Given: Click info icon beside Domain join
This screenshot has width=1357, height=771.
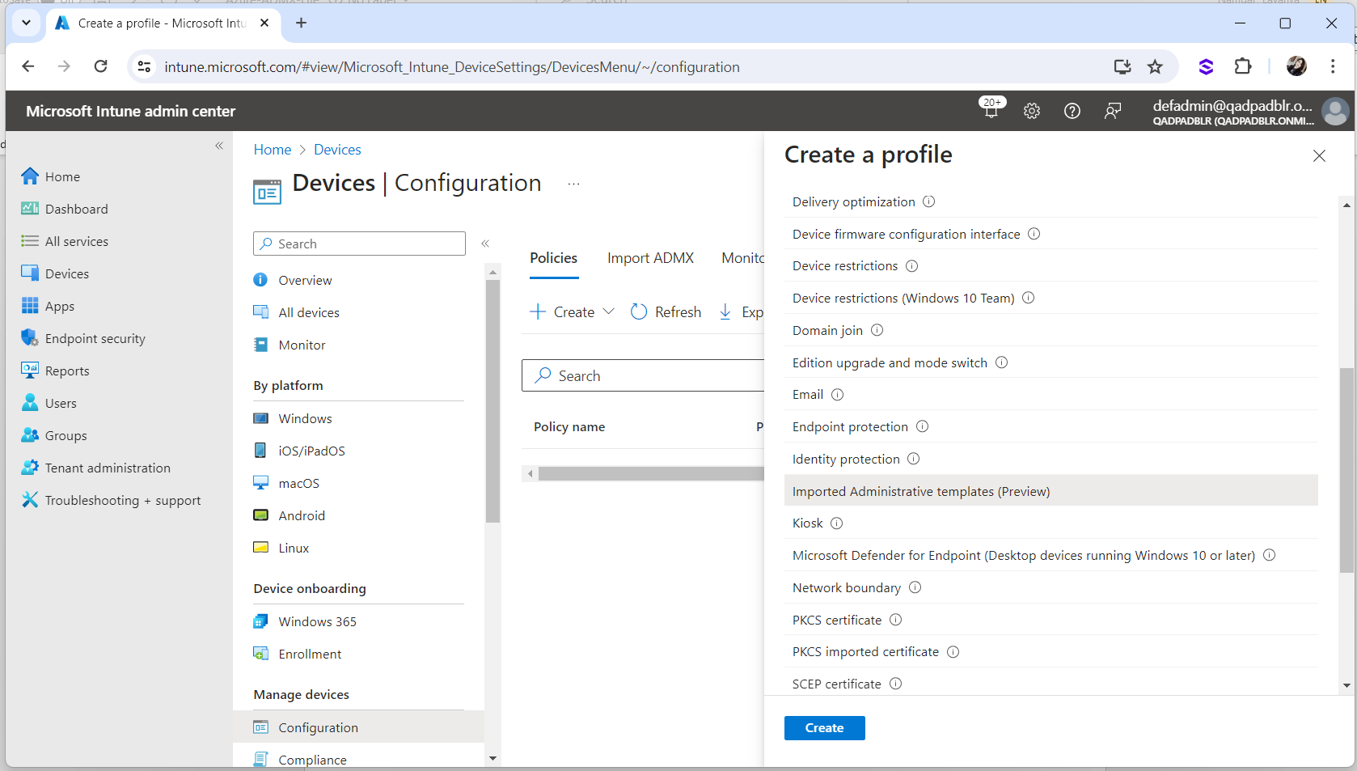Looking at the screenshot, I should [x=877, y=330].
